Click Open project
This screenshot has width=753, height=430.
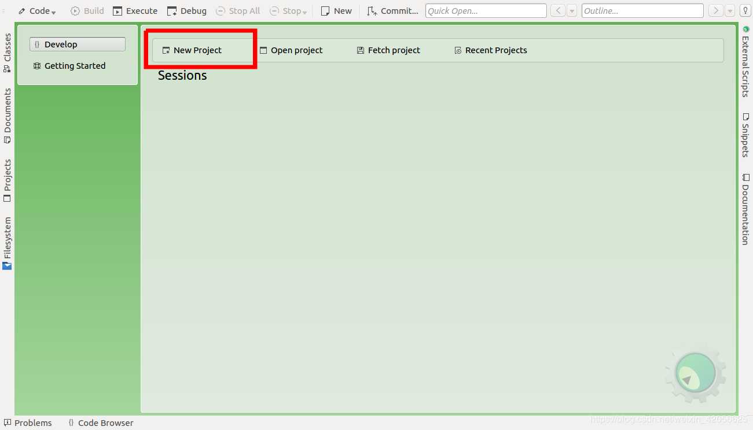pyautogui.click(x=291, y=50)
